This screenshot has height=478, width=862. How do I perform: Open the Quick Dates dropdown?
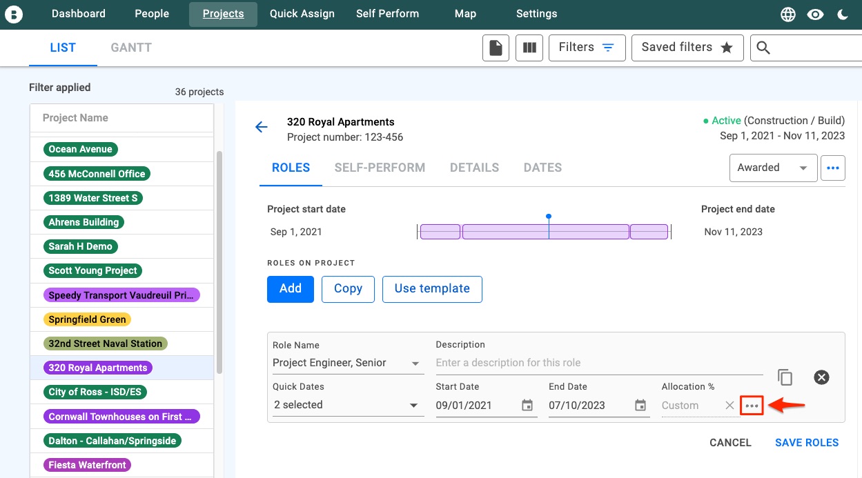point(348,405)
